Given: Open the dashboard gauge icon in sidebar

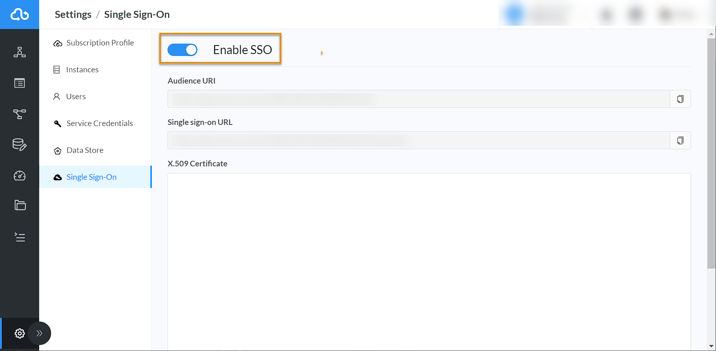Looking at the screenshot, I should [x=19, y=176].
